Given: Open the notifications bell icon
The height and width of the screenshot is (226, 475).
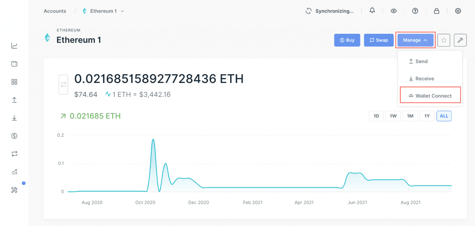Looking at the screenshot, I should (x=372, y=11).
